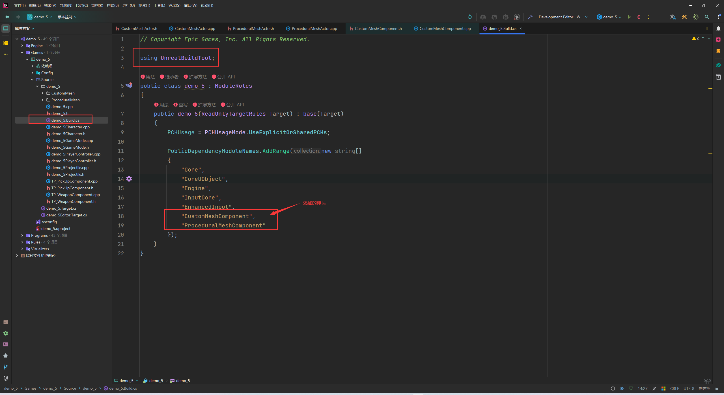Viewport: 724px width, 395px height.
Task: Collapse the Source folder node
Action: click(x=32, y=80)
